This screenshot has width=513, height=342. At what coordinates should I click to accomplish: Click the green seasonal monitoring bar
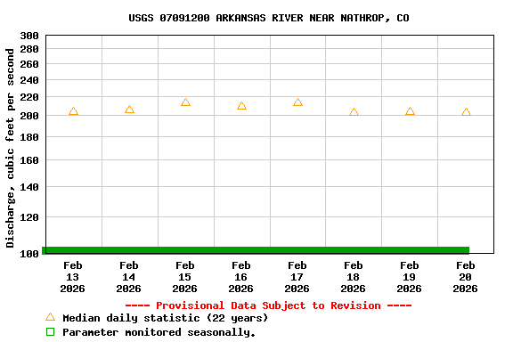click(256, 250)
